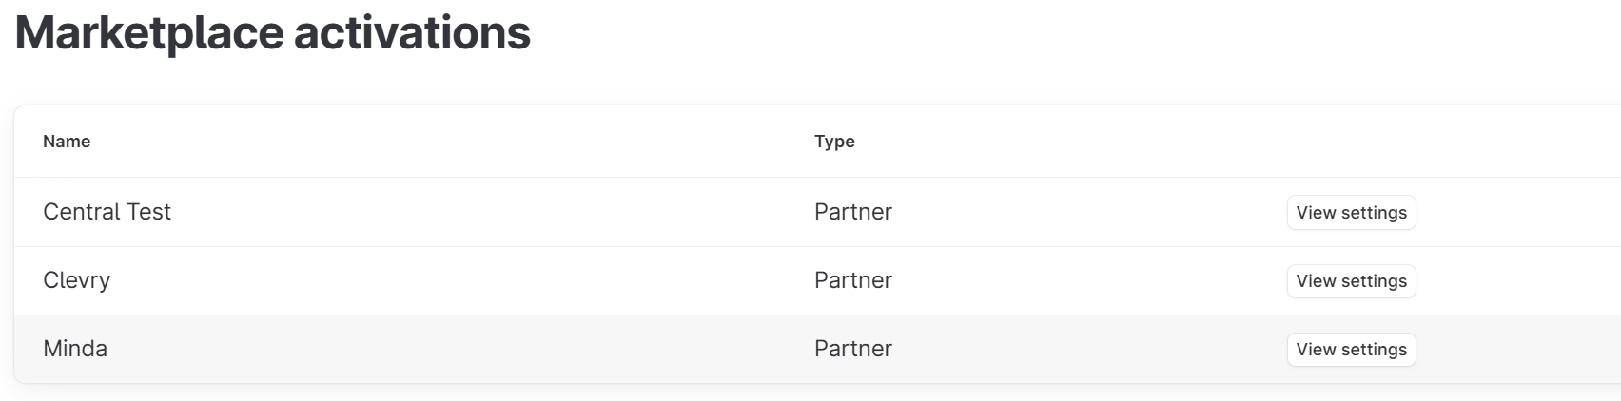The width and height of the screenshot is (1621, 401).
Task: Click View settings in the Minda row
Action: [x=1351, y=350]
